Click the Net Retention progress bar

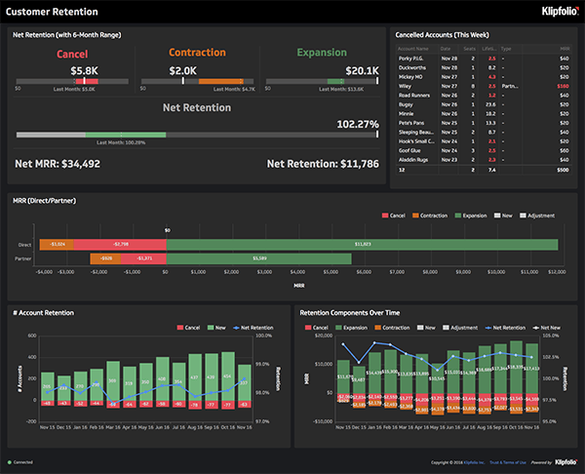coord(197,135)
